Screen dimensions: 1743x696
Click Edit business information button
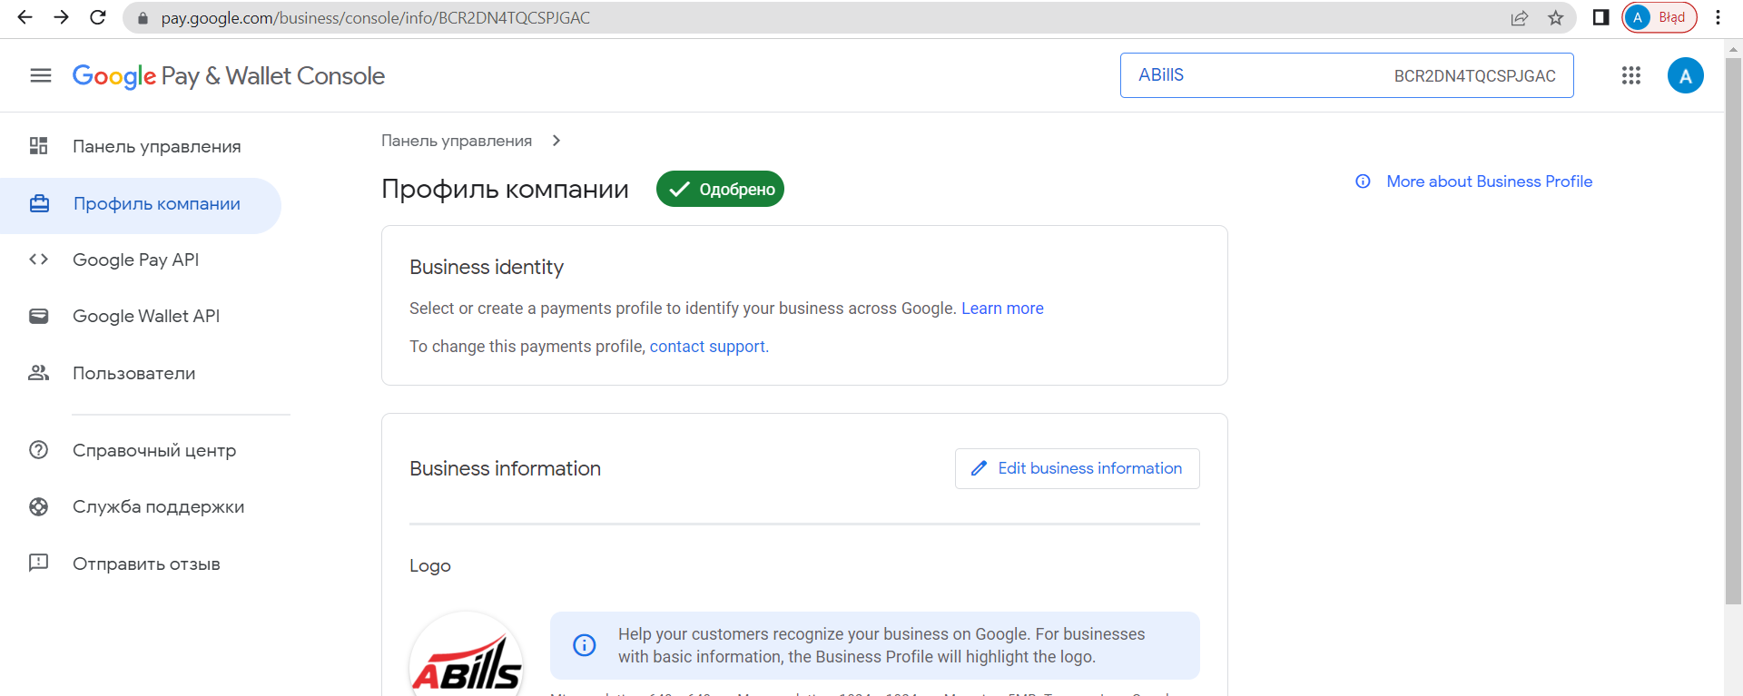[1077, 468]
